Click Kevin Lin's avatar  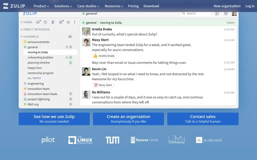pyautogui.click(x=86, y=71)
